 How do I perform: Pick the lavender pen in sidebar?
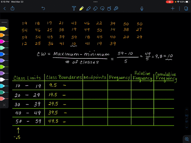4,60
